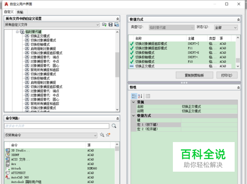
Task: Collapse the 快捷方式 property group
Action: click(x=133, y=115)
